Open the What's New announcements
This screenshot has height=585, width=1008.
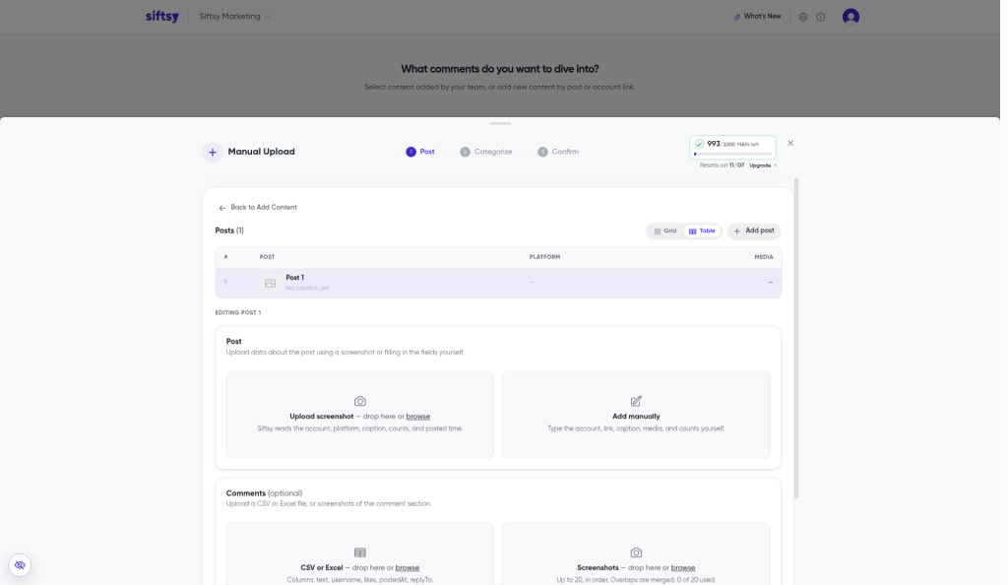[757, 16]
